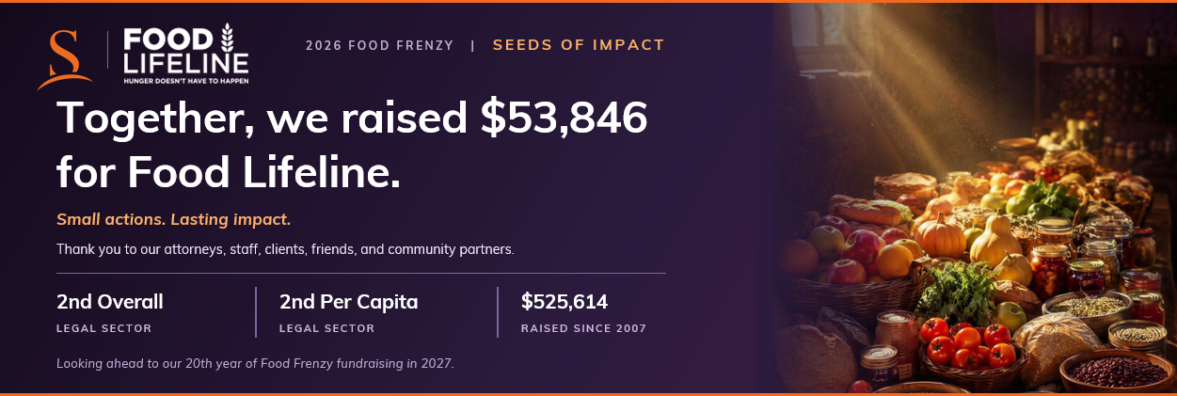
Task: Click the Food Lifeline logo
Action: coord(186,55)
